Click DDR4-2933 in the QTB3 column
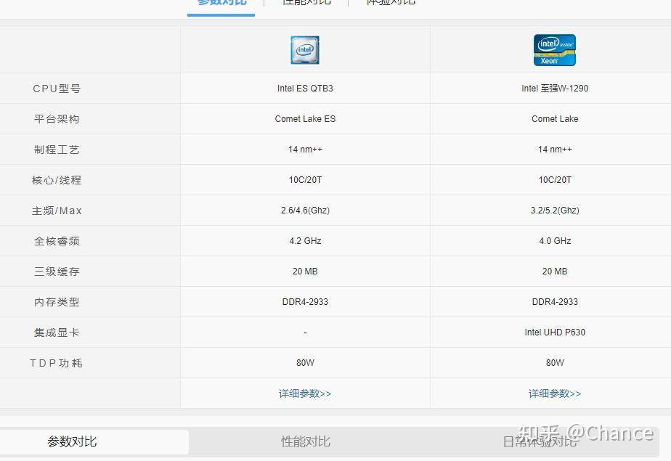 [x=305, y=302]
